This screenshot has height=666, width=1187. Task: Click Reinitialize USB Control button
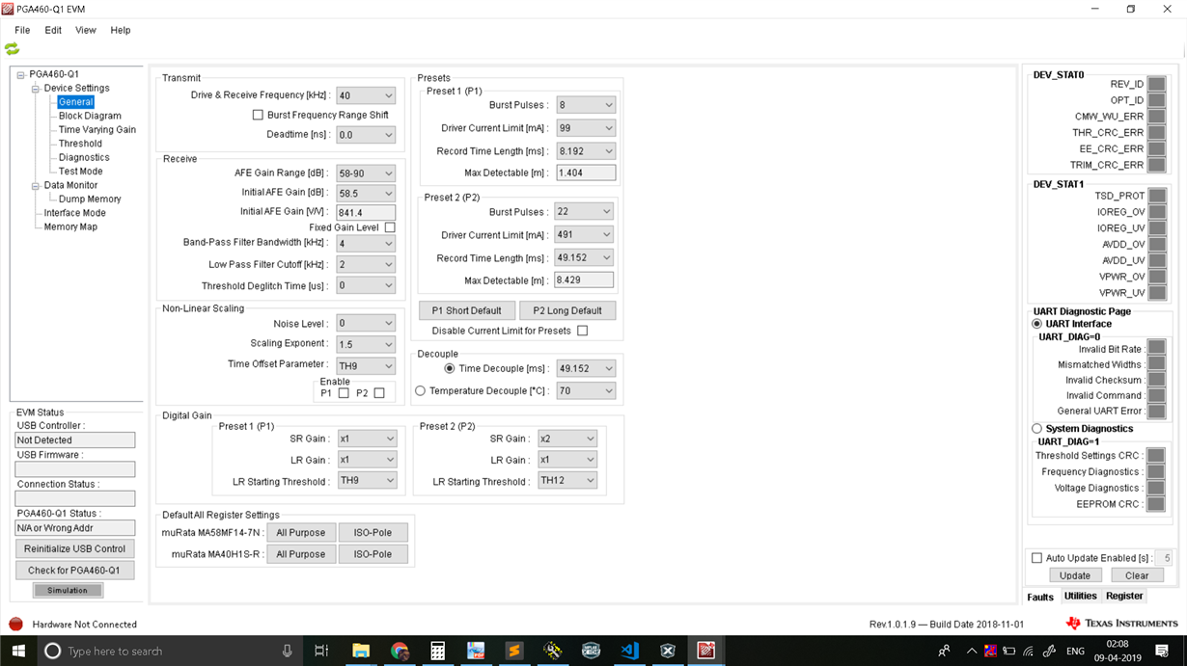75,548
